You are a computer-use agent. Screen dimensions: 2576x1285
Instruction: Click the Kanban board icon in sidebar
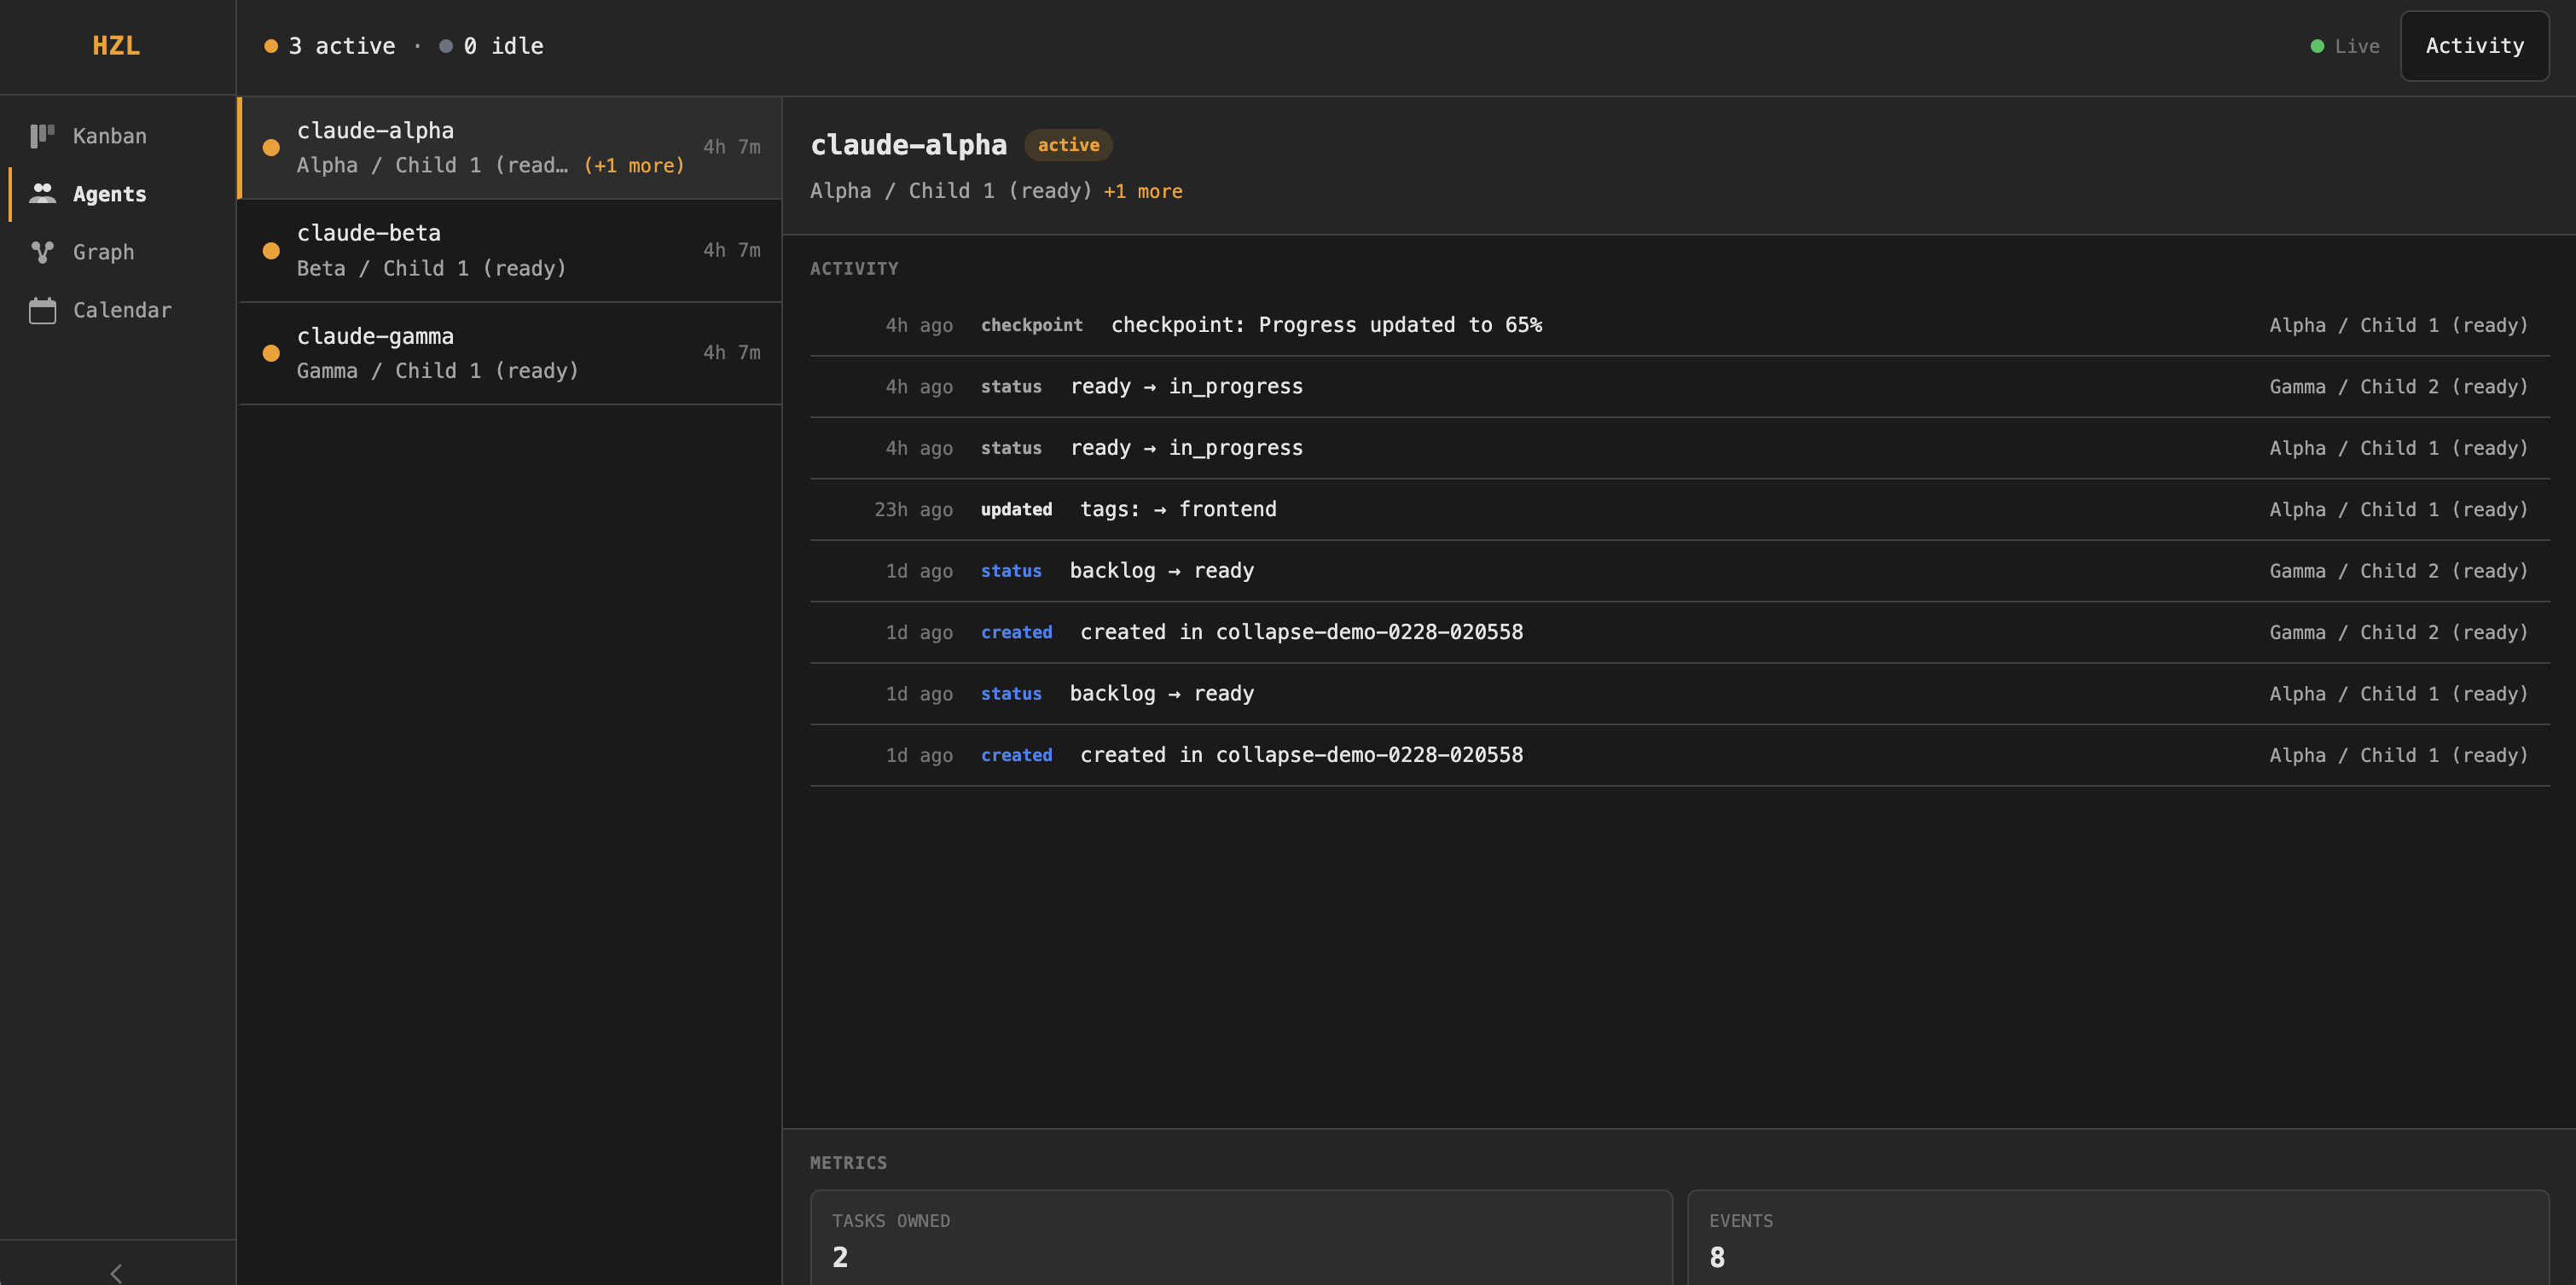pos(42,136)
